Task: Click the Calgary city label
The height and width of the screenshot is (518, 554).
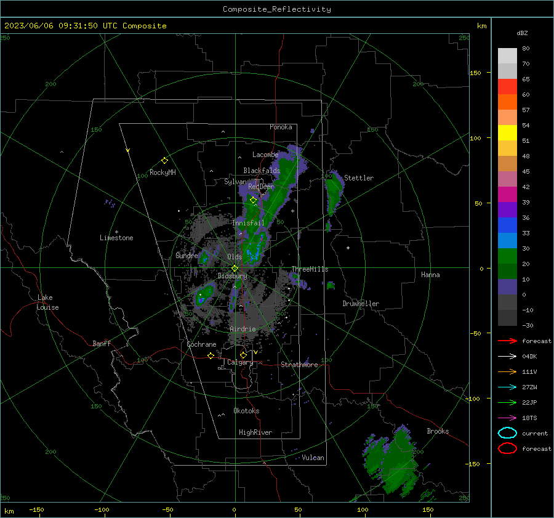Action: (x=240, y=362)
